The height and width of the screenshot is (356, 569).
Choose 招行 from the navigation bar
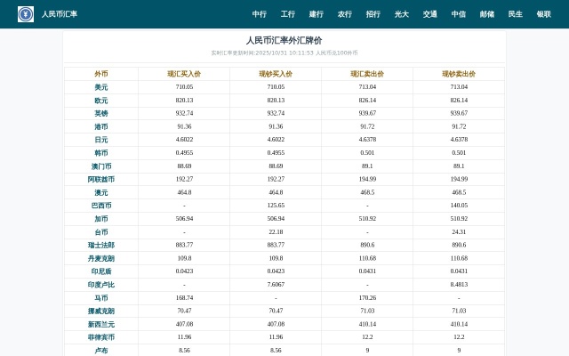click(373, 14)
